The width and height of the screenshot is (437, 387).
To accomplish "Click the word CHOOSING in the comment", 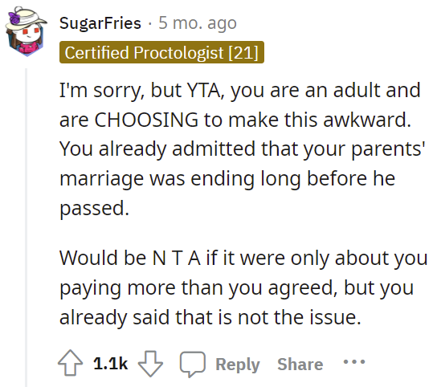I will point(146,120).
